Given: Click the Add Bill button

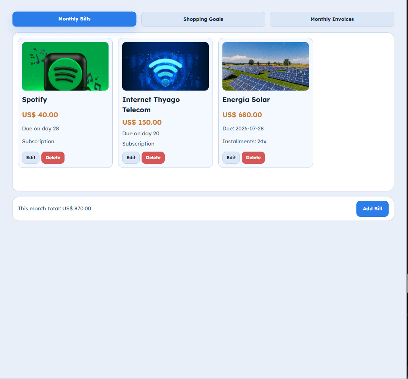Looking at the screenshot, I should (x=372, y=208).
